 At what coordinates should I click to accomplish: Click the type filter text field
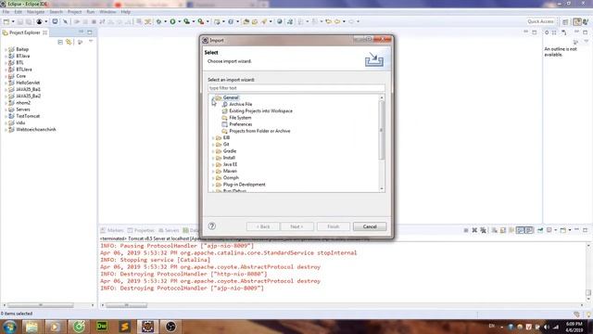[296, 88]
